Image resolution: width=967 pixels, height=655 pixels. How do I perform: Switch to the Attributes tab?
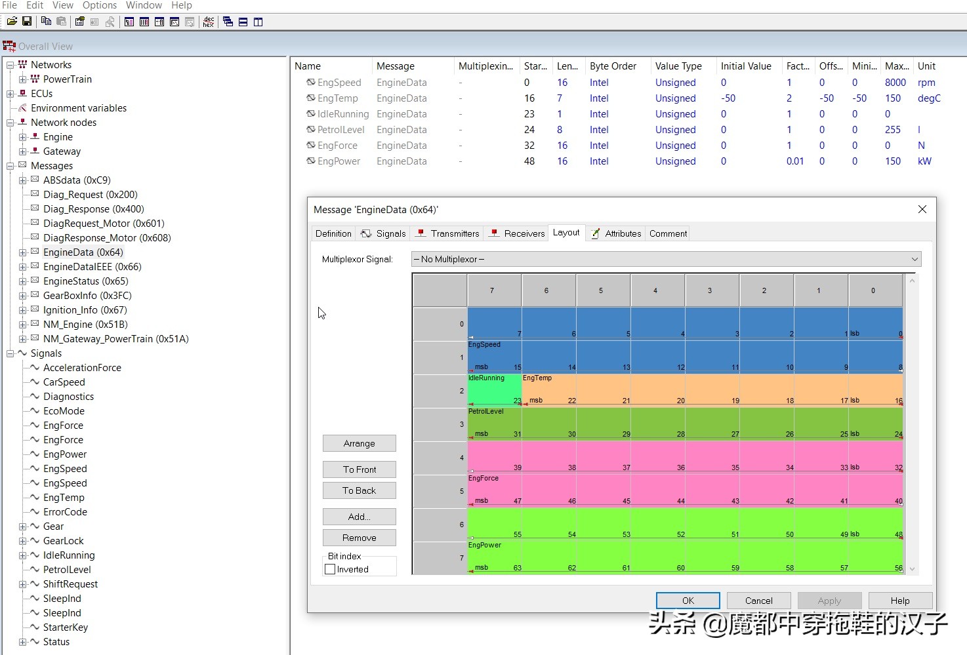[615, 233]
